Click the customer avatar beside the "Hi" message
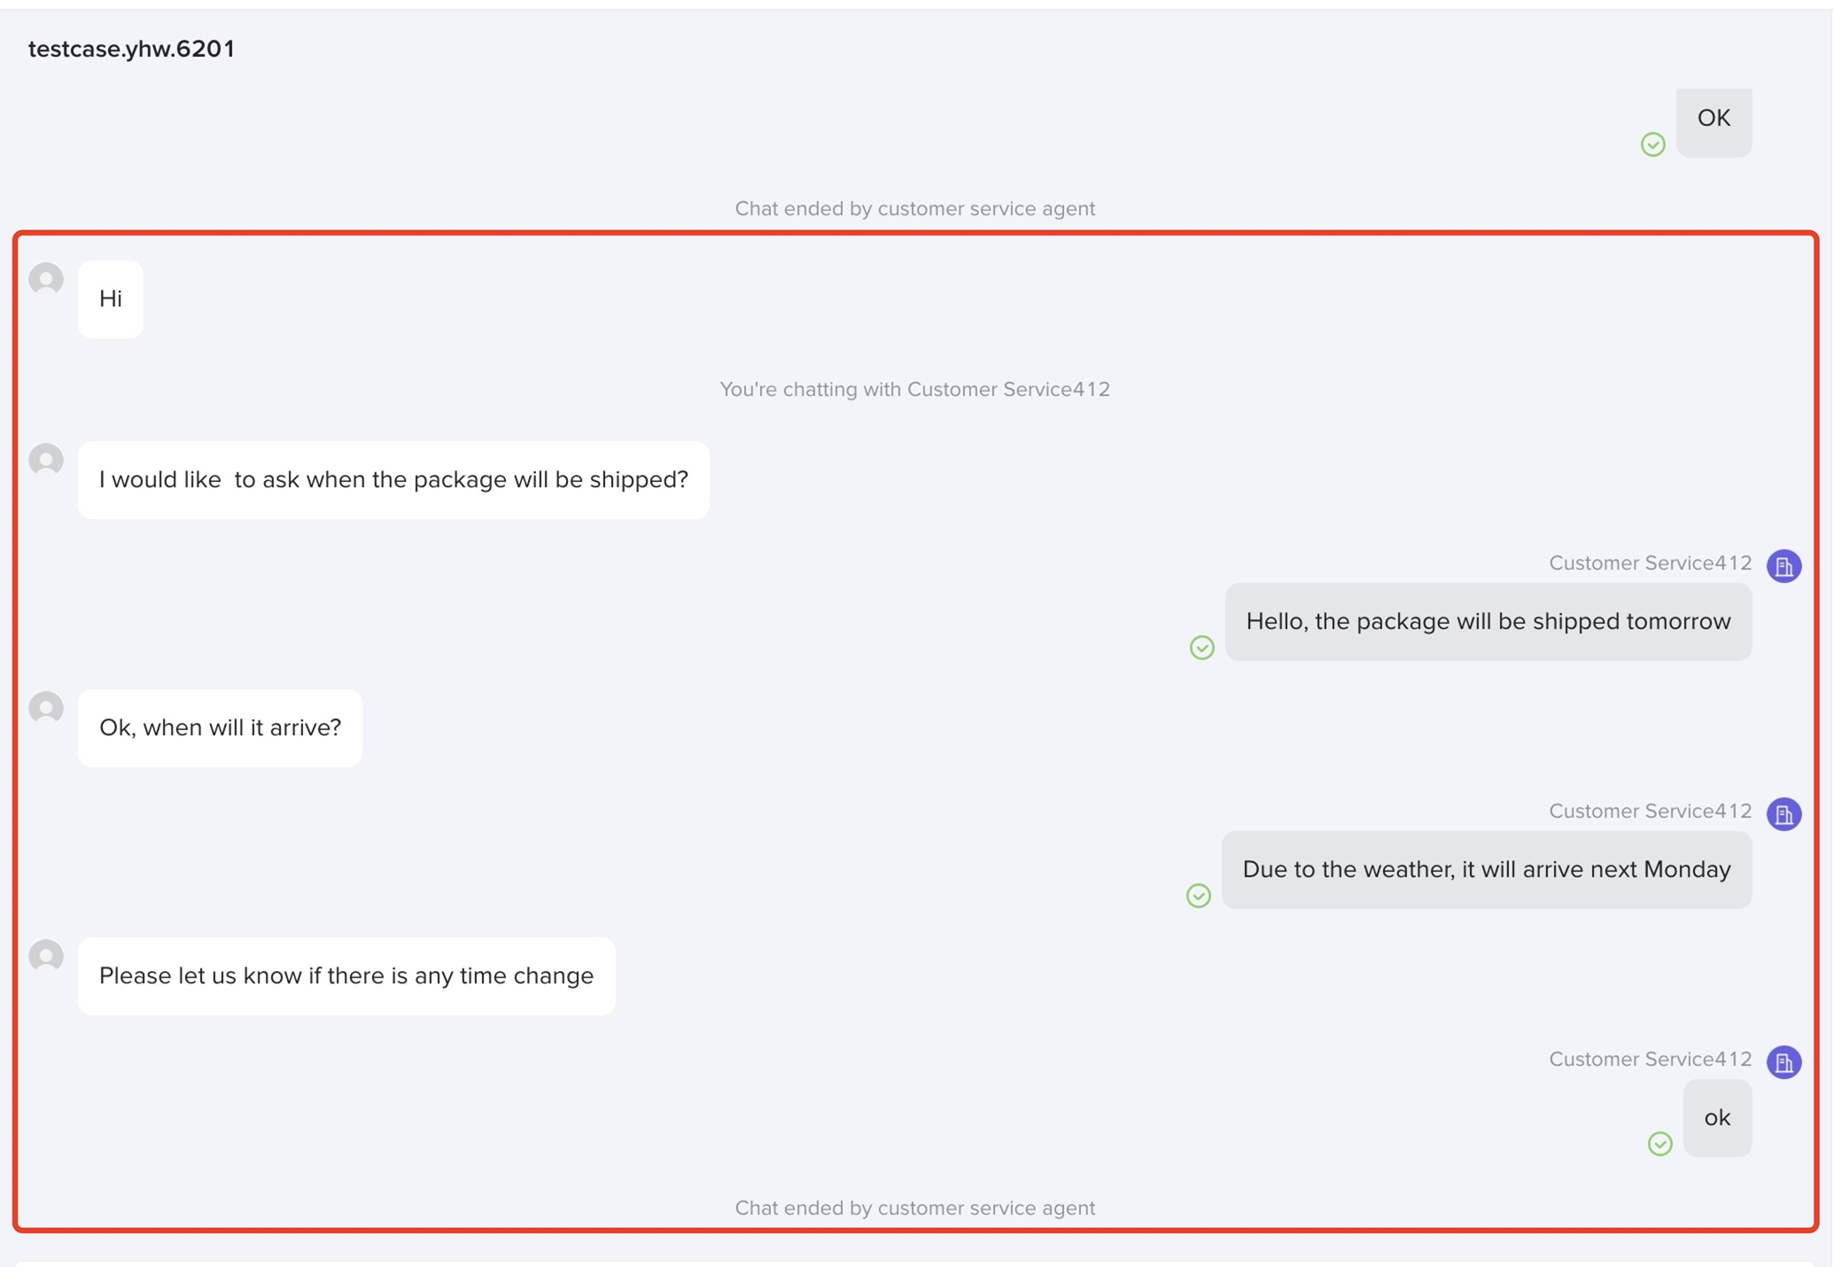1834x1267 pixels. click(46, 279)
